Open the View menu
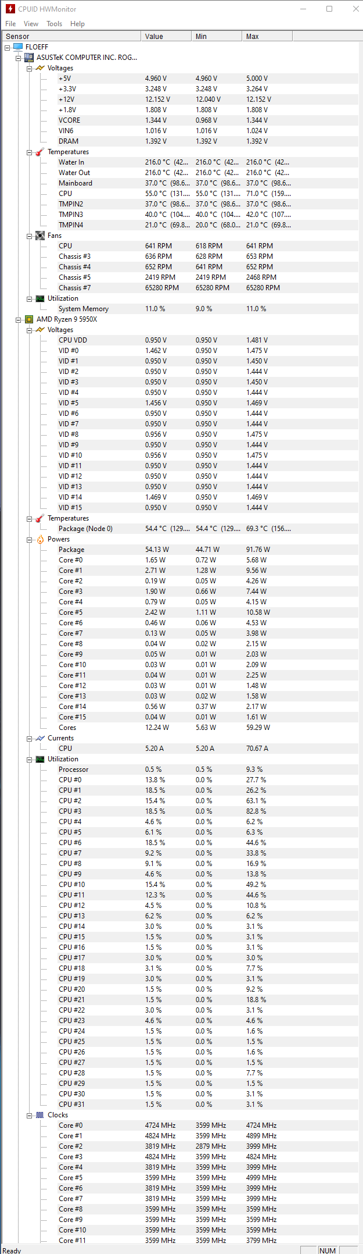The image size is (363, 1254). click(x=31, y=23)
